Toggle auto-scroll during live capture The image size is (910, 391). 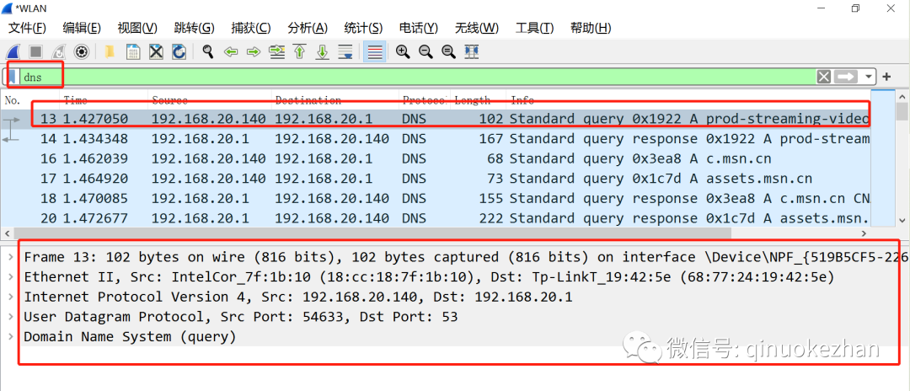[345, 51]
